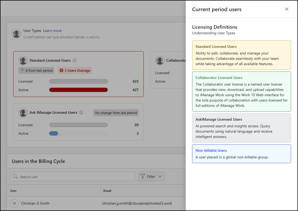Click Ask iManage Active blue progress bar
The height and width of the screenshot is (211, 298).
[53, 133]
